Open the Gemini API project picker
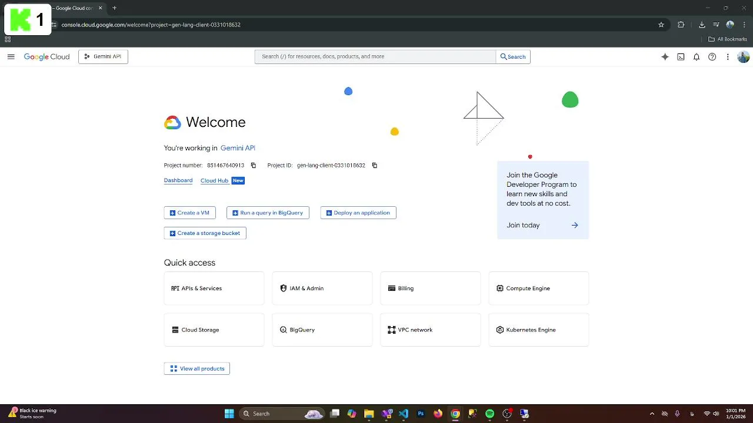The height and width of the screenshot is (423, 753). click(103, 56)
